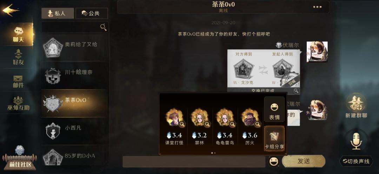Open the 好友 friends section
Viewport: 379px width, 174px height.
tap(18, 57)
